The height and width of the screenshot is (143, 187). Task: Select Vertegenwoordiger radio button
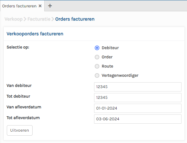tap(97, 75)
